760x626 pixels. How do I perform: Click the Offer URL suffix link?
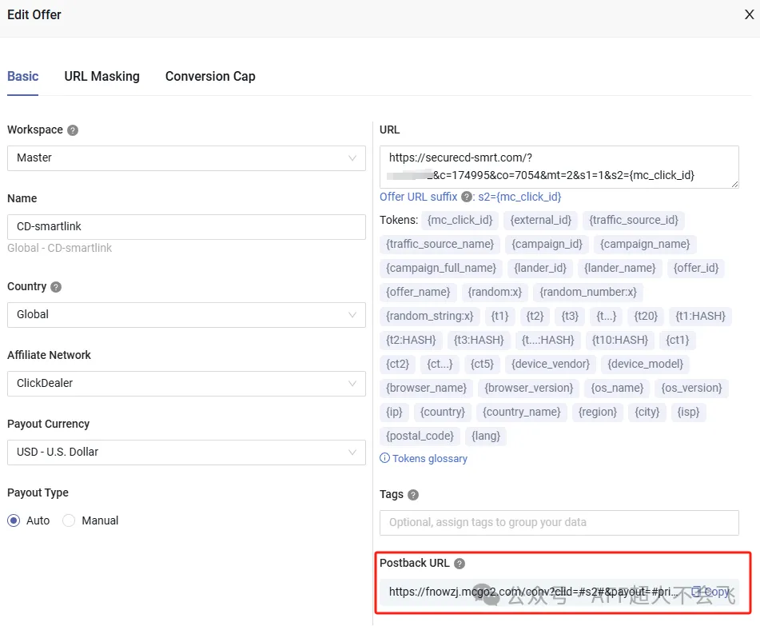(418, 197)
